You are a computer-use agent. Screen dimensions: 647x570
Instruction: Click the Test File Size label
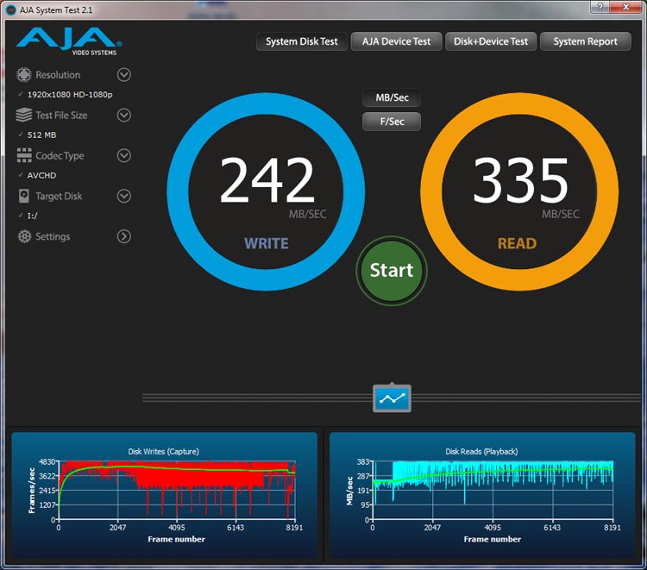(x=61, y=115)
